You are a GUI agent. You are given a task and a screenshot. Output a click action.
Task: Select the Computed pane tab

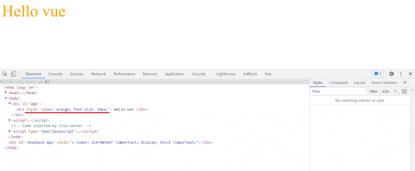pos(338,82)
